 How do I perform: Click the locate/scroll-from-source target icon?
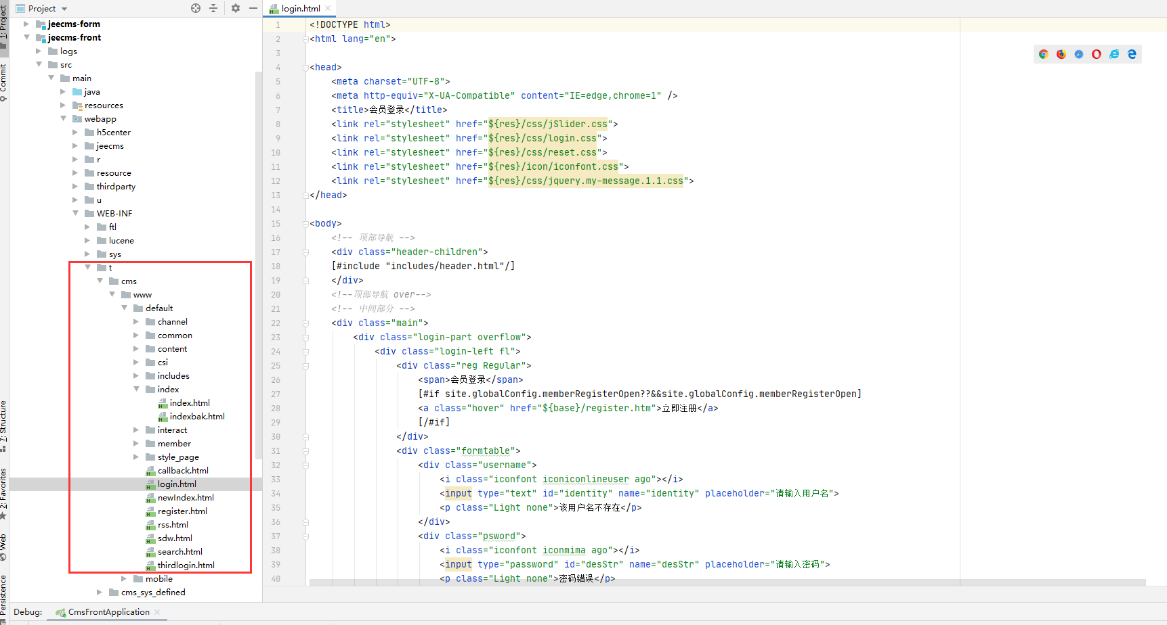[196, 8]
